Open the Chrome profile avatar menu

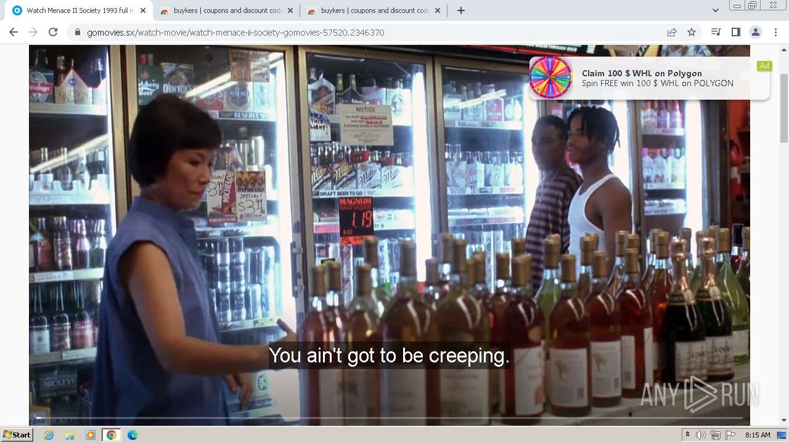click(755, 32)
